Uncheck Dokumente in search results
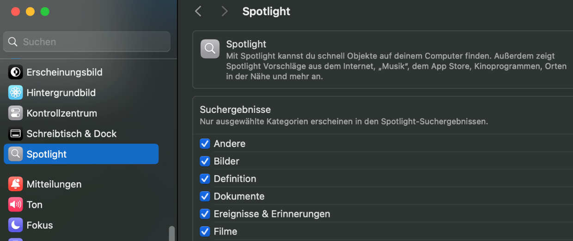 coord(205,196)
